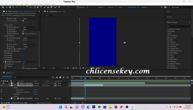Select the Rotation tool
The image size is (193, 110).
(27, 7)
